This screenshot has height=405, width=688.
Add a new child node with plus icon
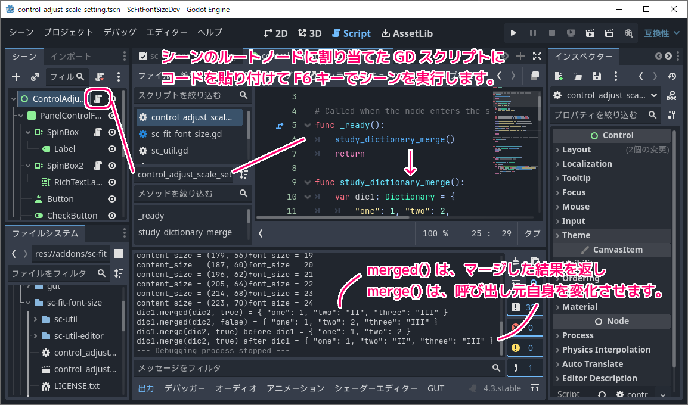[x=16, y=77]
